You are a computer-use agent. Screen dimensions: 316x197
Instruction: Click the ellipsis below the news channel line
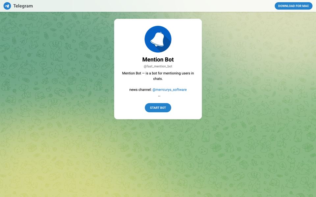(159, 96)
